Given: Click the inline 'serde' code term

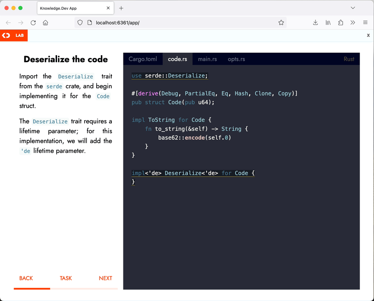Looking at the screenshot, I should coord(54,86).
